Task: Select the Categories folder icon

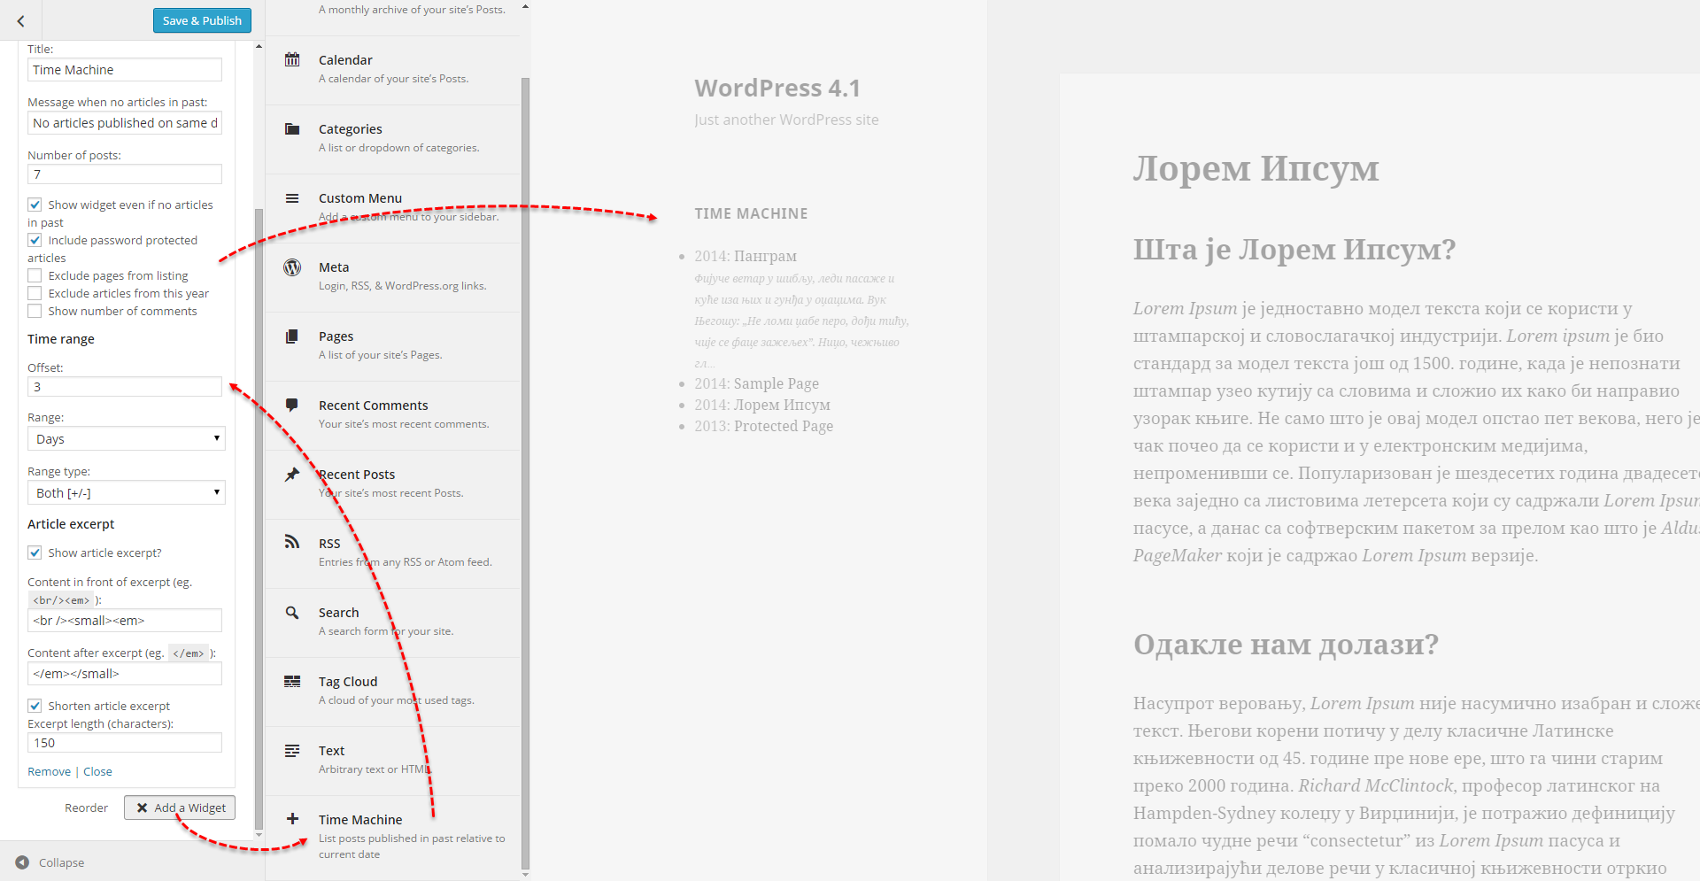Action: (292, 129)
